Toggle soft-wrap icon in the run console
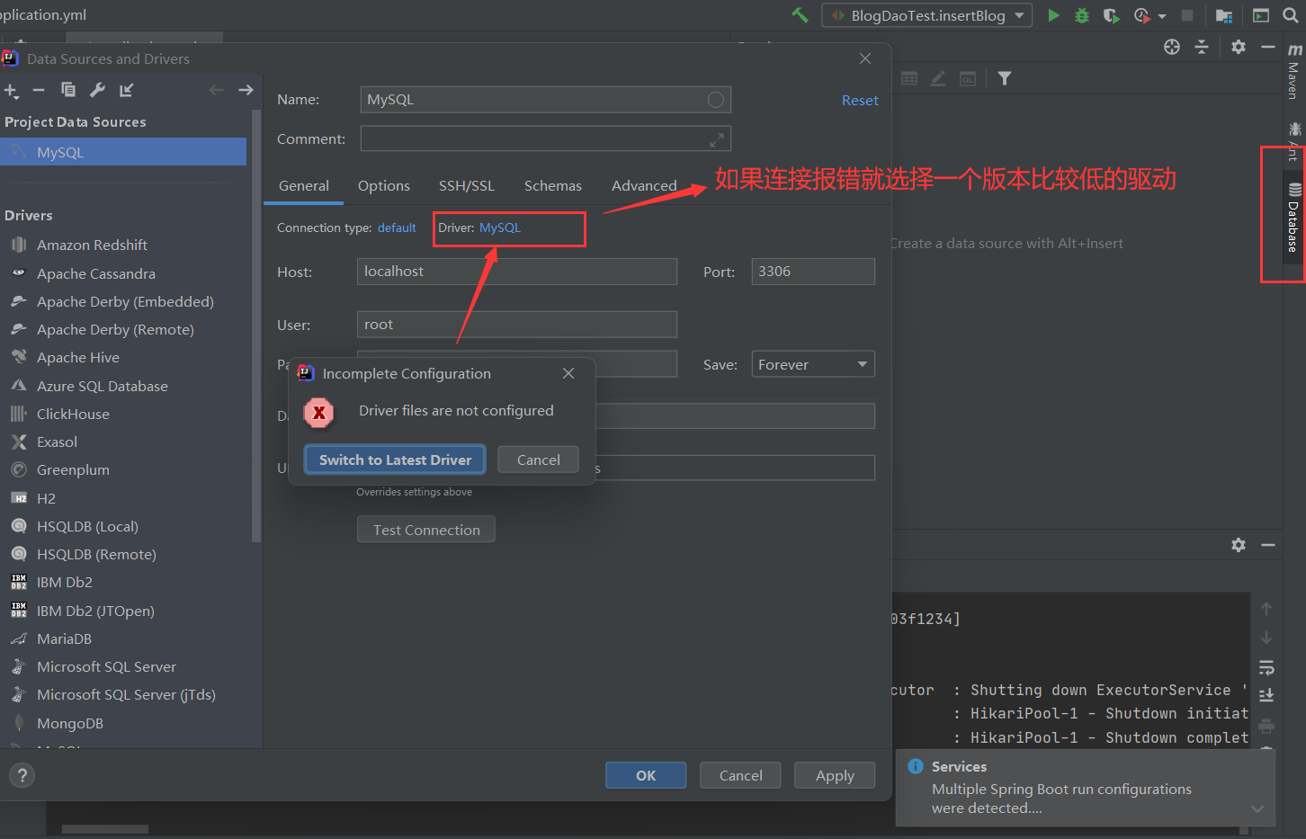 pyautogui.click(x=1266, y=667)
